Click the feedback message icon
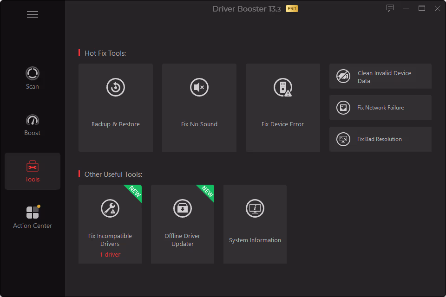 coord(390,8)
